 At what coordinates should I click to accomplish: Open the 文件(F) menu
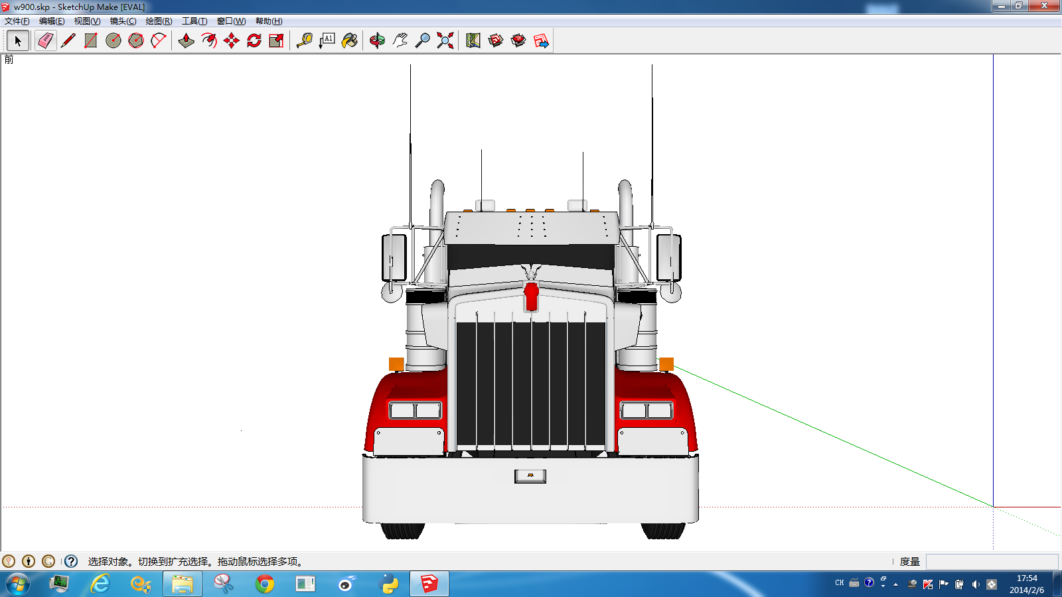(x=17, y=21)
